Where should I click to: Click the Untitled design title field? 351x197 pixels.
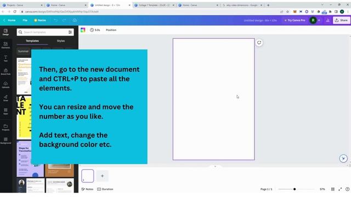click(x=260, y=20)
